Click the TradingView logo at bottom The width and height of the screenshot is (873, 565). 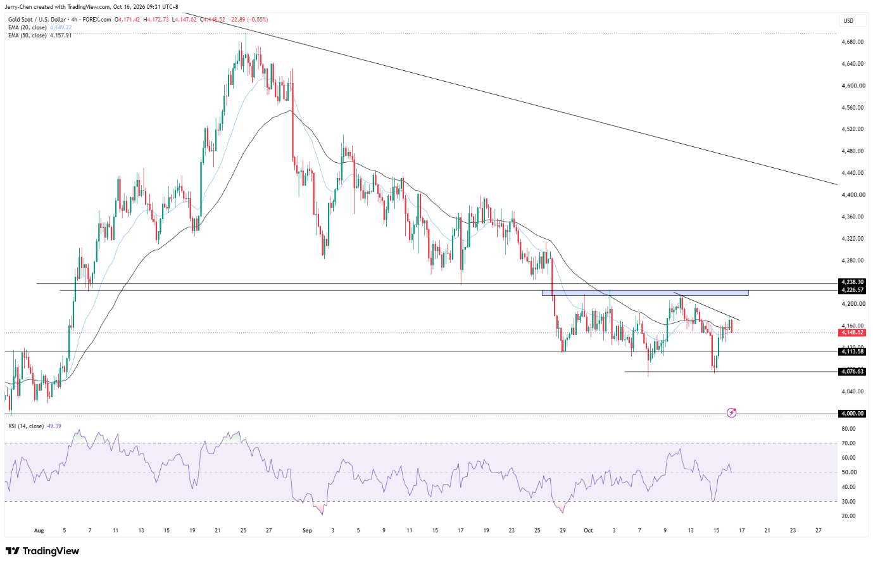click(x=42, y=551)
